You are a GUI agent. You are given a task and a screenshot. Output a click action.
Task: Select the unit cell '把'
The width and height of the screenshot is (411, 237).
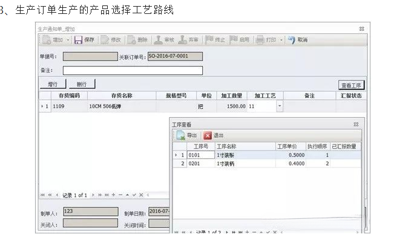[206, 106]
